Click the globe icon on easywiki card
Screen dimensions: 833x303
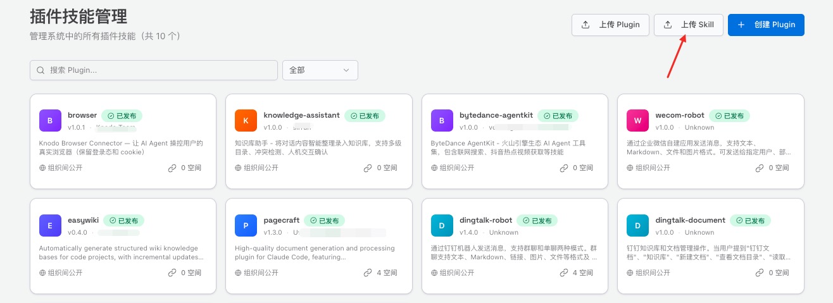click(x=43, y=273)
